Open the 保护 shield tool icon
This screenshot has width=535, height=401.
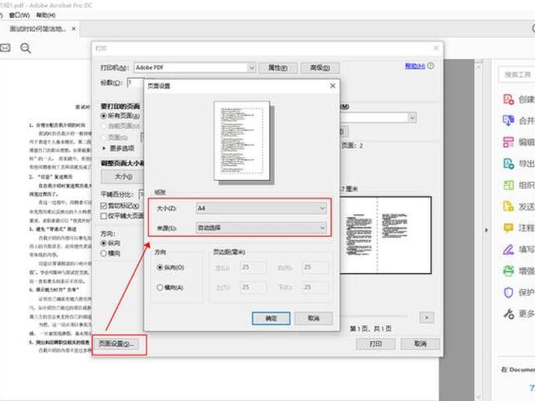coord(508,292)
